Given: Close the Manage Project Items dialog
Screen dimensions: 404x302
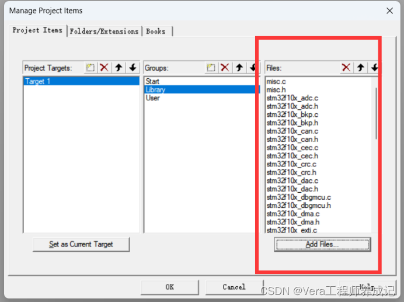Looking at the screenshot, I should pos(389,11).
